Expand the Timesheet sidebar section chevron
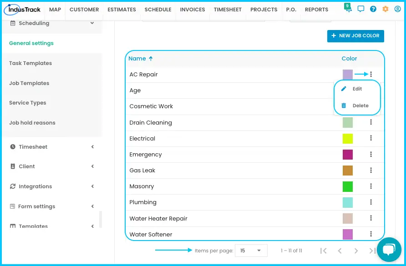Viewport: 406px width, 266px height. click(x=92, y=147)
